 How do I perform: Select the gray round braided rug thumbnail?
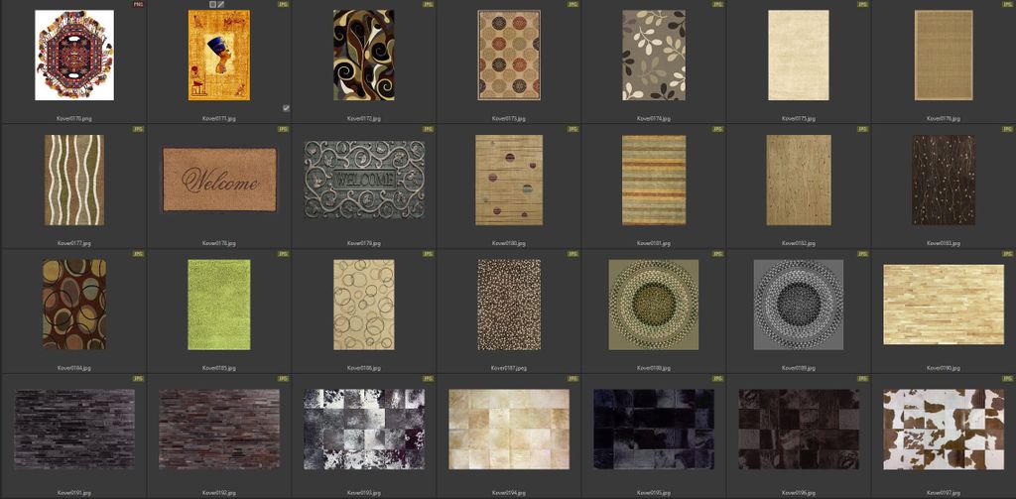[x=799, y=305]
